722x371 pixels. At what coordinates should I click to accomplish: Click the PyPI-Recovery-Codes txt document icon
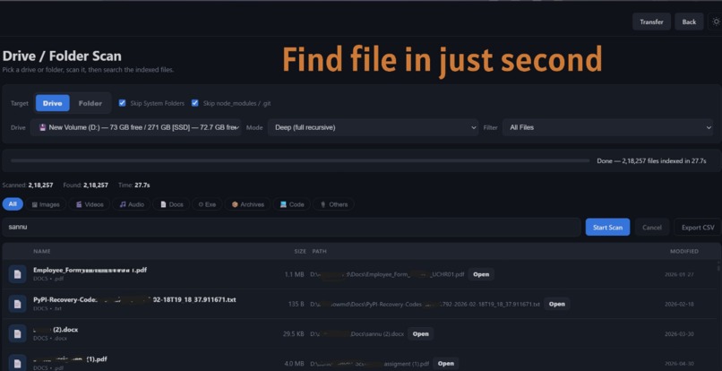(x=18, y=304)
